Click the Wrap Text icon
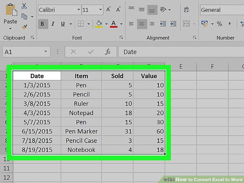The image size is (244, 183). [x=186, y=10]
